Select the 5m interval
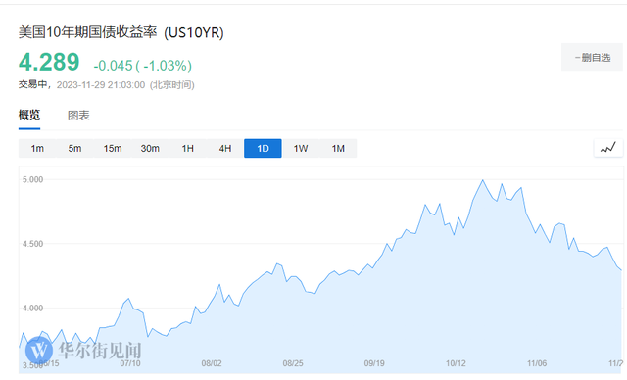627x380 pixels. pyautogui.click(x=74, y=148)
